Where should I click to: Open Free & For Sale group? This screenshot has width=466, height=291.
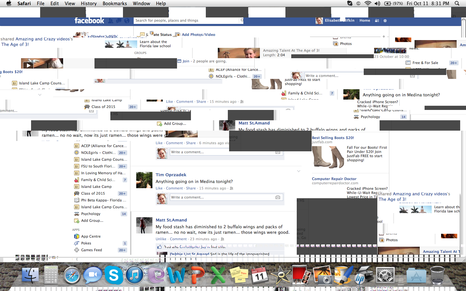coord(425,63)
